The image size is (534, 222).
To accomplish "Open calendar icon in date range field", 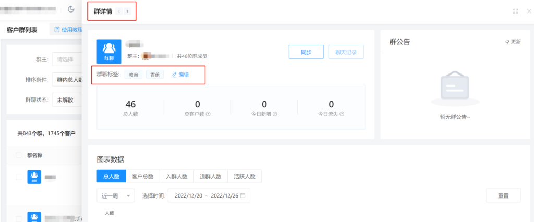I will click(242, 195).
